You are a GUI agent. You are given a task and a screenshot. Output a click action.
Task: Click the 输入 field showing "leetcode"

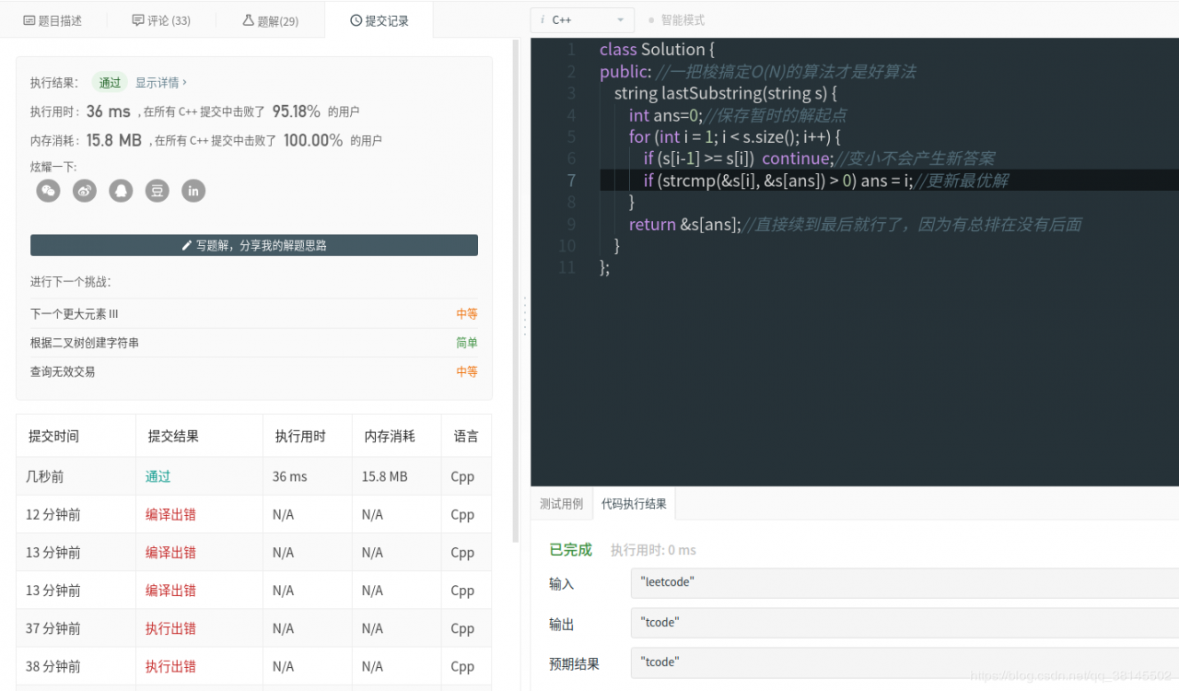[x=904, y=582]
